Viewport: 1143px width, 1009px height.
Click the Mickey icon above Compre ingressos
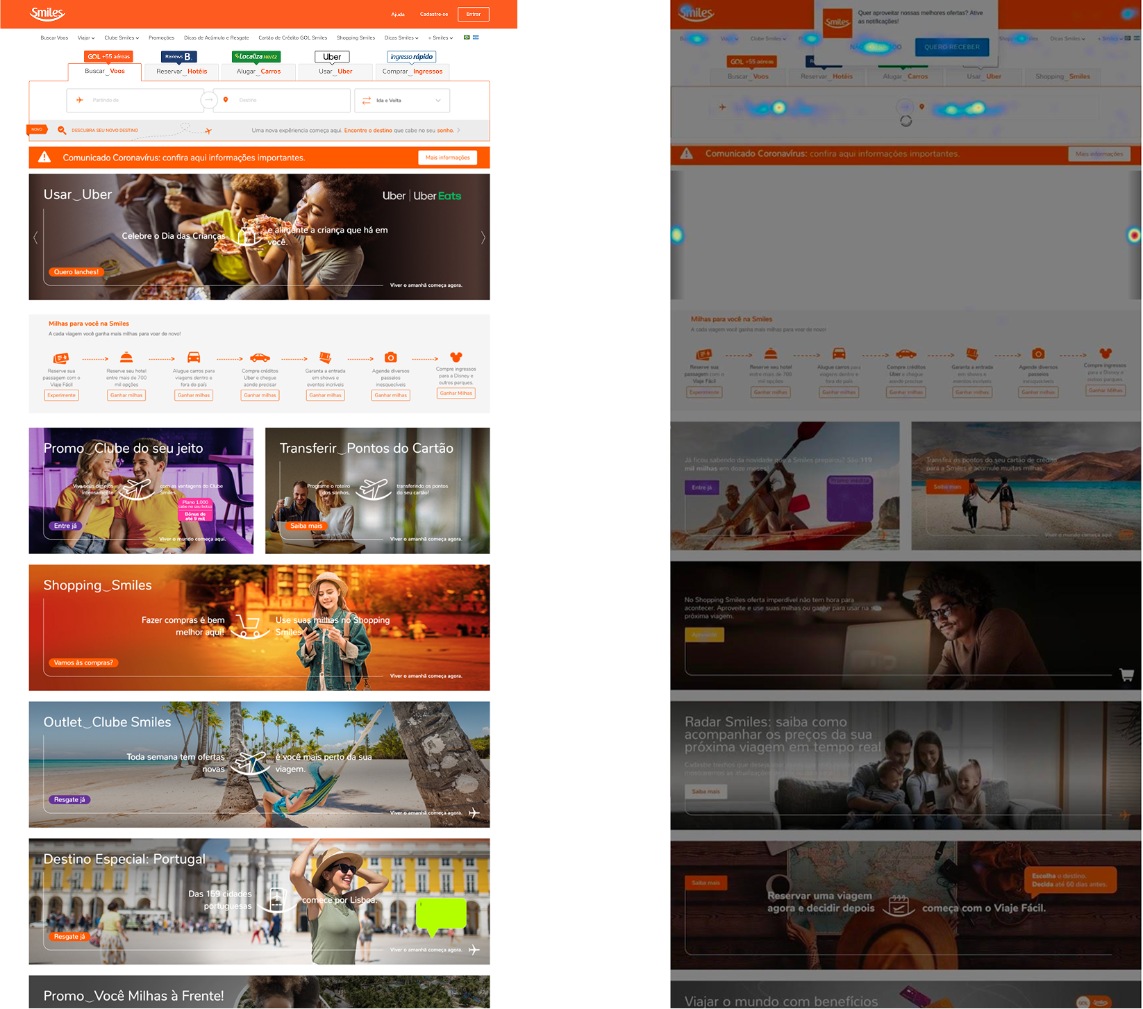(x=456, y=356)
